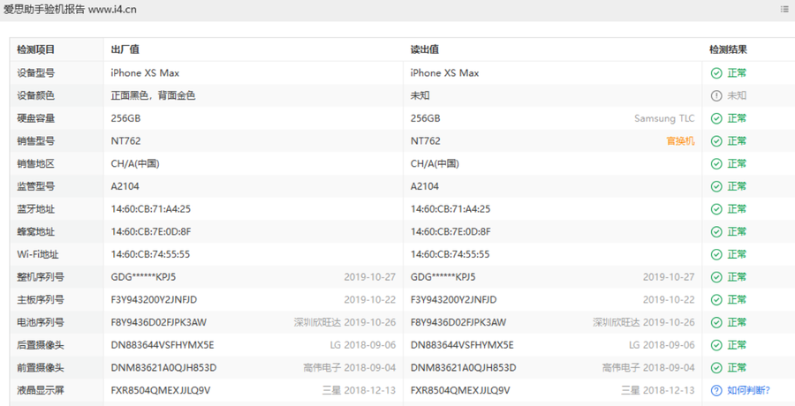Click the green check icon in 监管型号 row
This screenshot has height=406, width=795.
[716, 186]
